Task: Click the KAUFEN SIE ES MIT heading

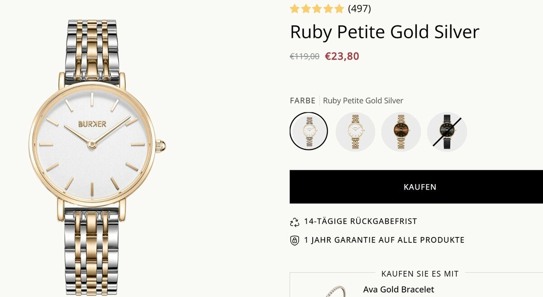Action: (x=420, y=274)
